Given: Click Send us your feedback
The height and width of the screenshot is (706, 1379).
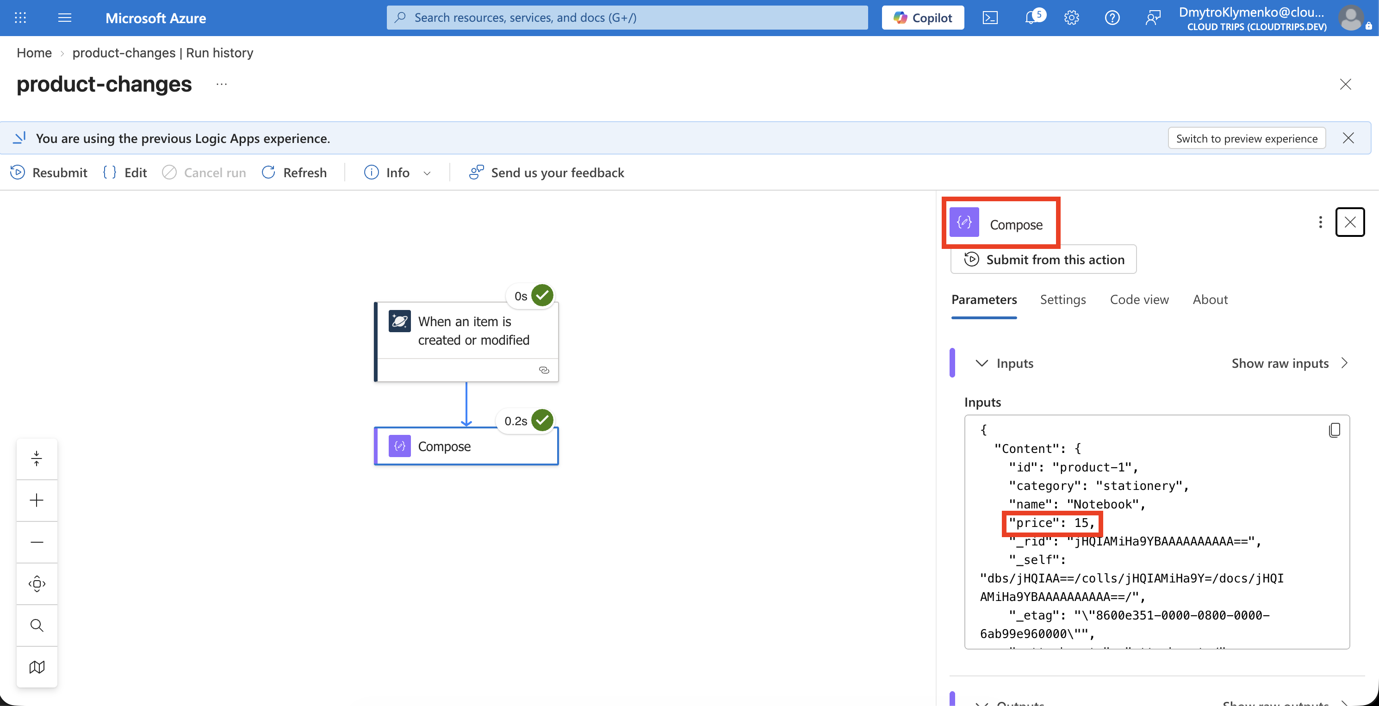Looking at the screenshot, I should pyautogui.click(x=547, y=173).
